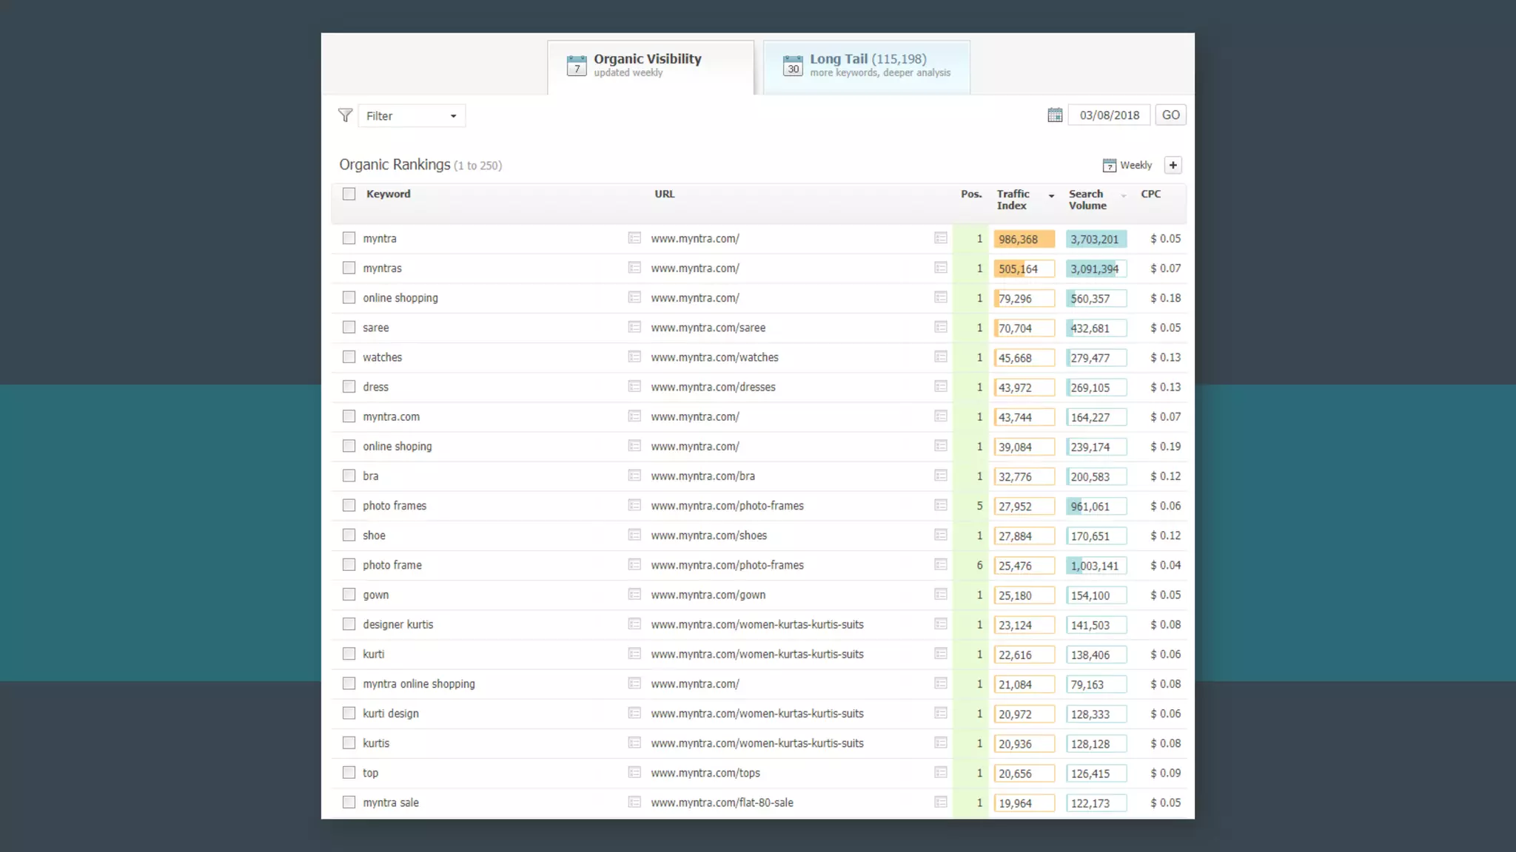Sort by Traffic Index column arrow
Viewport: 1516px width, 852px height.
pos(1051,196)
